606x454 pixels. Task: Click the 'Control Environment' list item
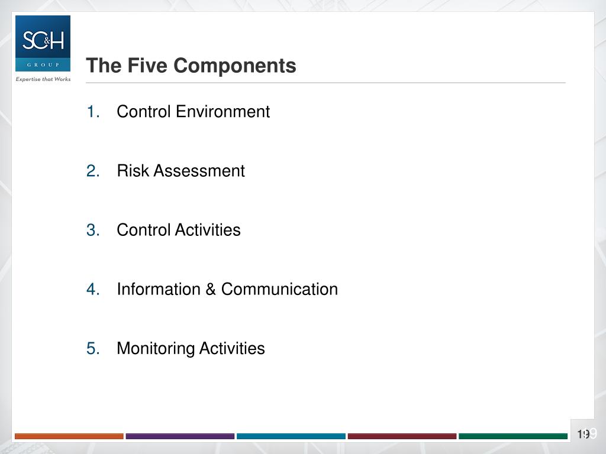tap(193, 112)
